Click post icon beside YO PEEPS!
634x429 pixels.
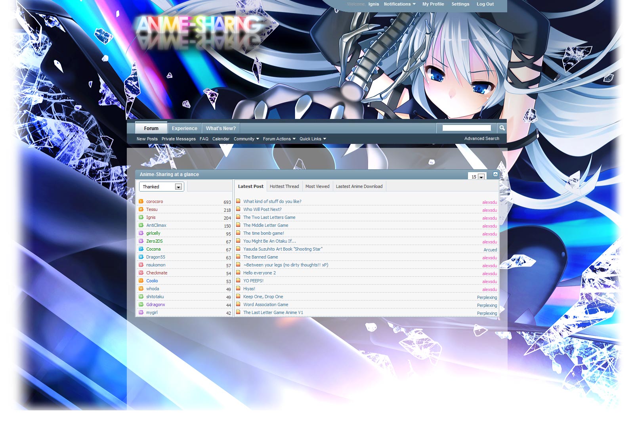[238, 280]
